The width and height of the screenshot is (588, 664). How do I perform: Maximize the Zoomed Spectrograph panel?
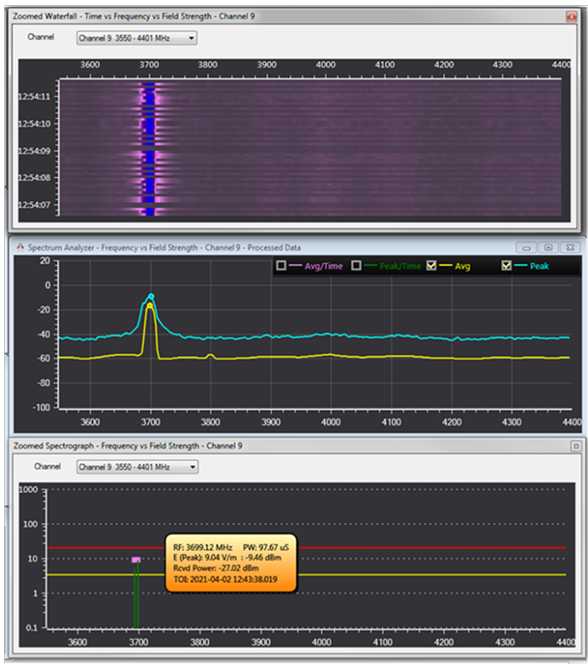[x=576, y=446]
